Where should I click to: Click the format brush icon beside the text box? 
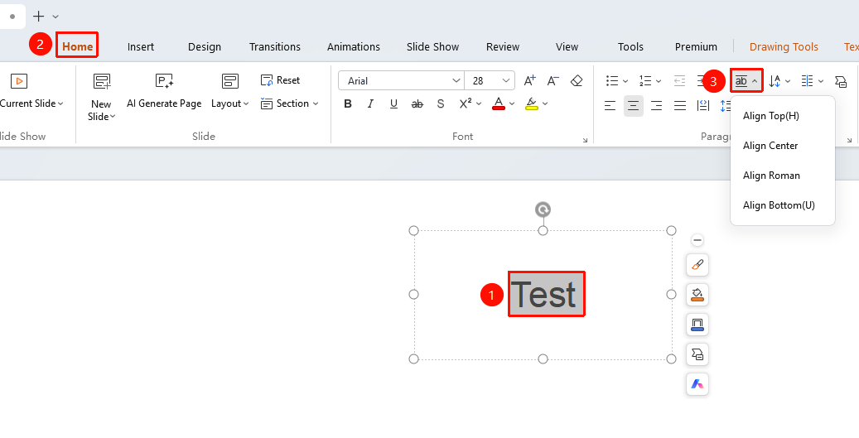pyautogui.click(x=697, y=265)
